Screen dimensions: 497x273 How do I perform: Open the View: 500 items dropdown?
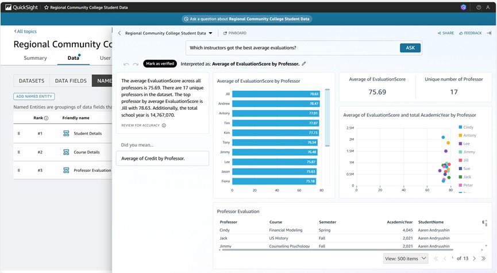406,259
